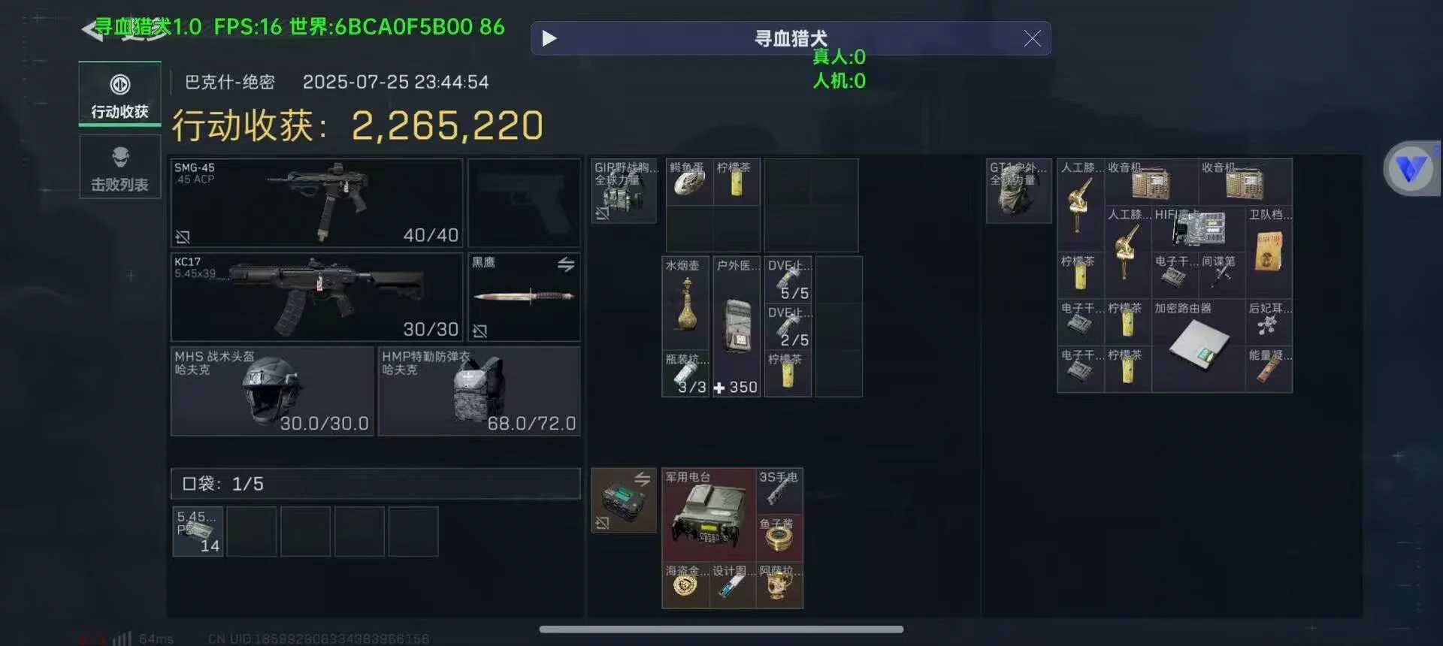Screen dimensions: 1443x646
Task: Click the bottom horizontal scroll bar
Action: point(721,629)
